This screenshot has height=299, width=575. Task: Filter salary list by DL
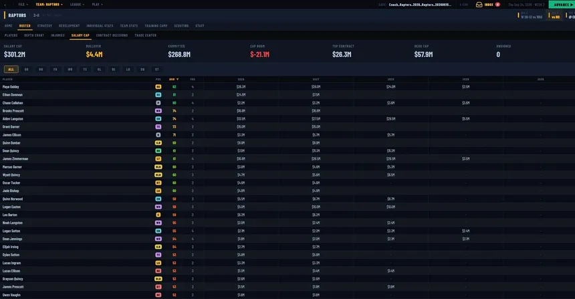click(114, 70)
